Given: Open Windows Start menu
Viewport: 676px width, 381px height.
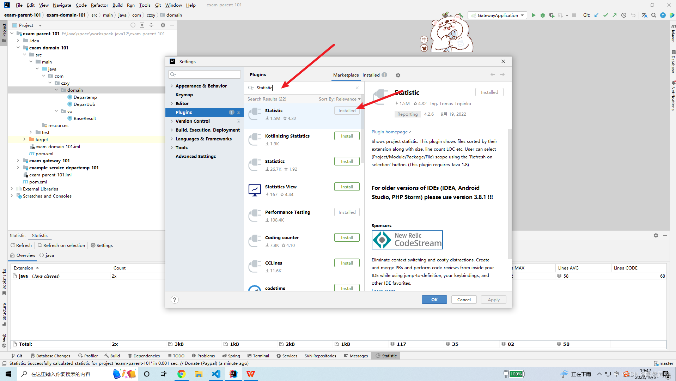Looking at the screenshot, I should point(8,374).
